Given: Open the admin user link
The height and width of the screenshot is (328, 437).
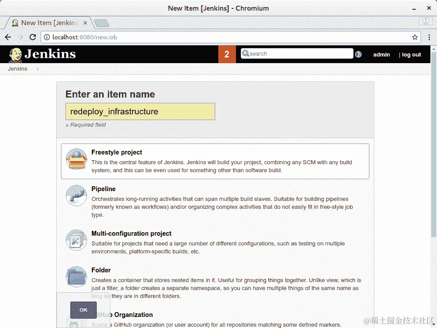Looking at the screenshot, I should point(381,55).
